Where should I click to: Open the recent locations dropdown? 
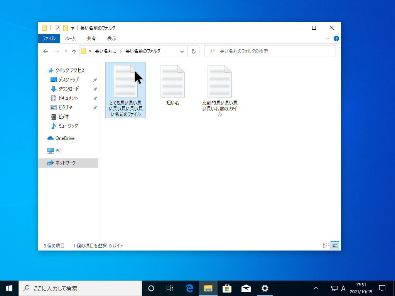[x=66, y=51]
